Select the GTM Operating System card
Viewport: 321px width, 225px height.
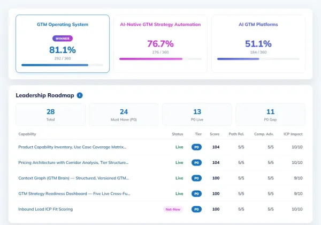[63, 43]
